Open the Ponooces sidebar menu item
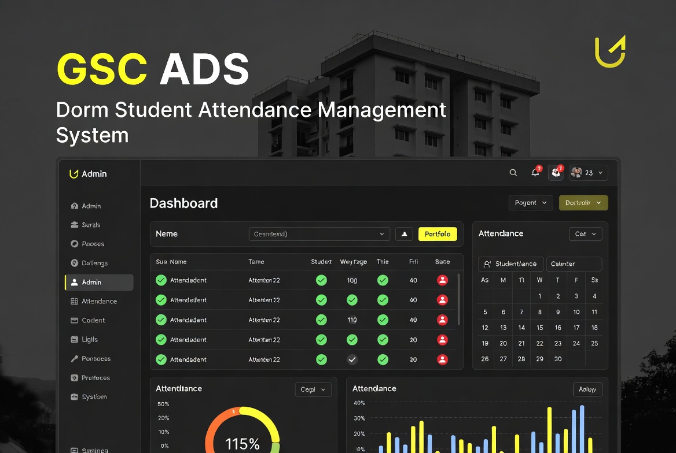The image size is (676, 453). (x=99, y=359)
